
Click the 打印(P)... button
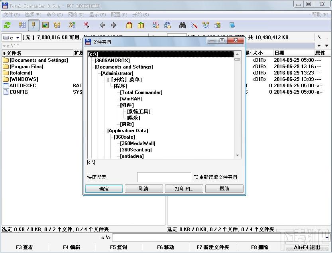tap(184, 188)
